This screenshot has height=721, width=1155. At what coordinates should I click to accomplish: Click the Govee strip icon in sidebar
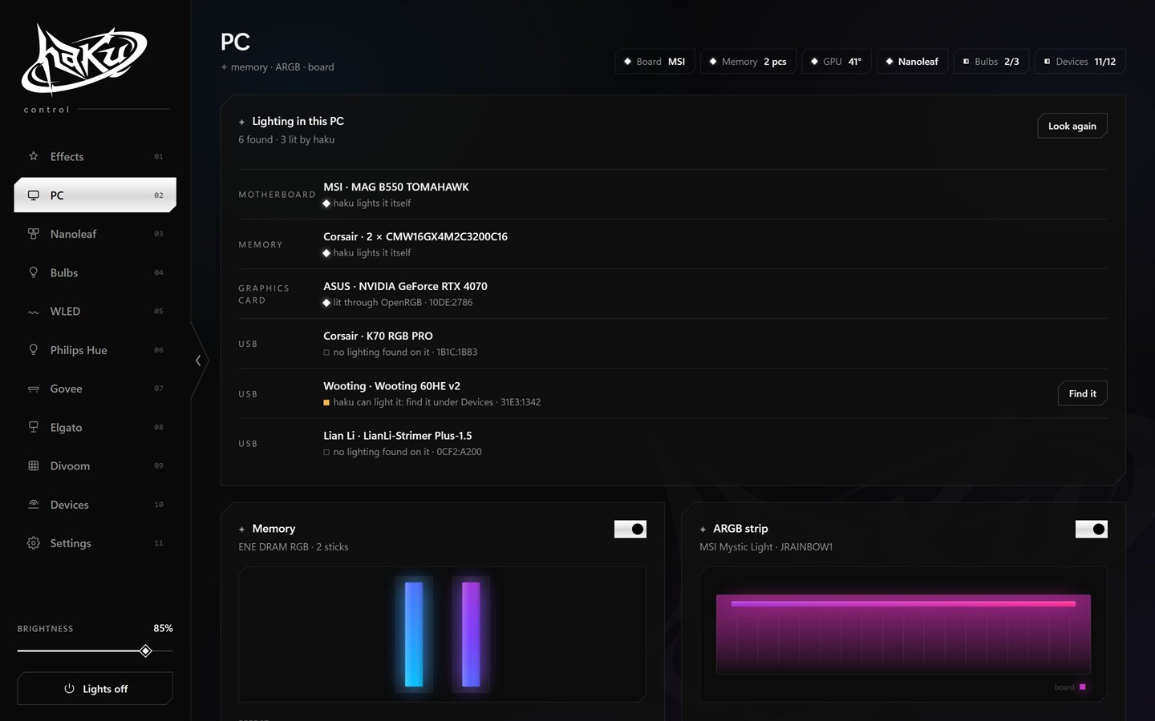(x=33, y=389)
